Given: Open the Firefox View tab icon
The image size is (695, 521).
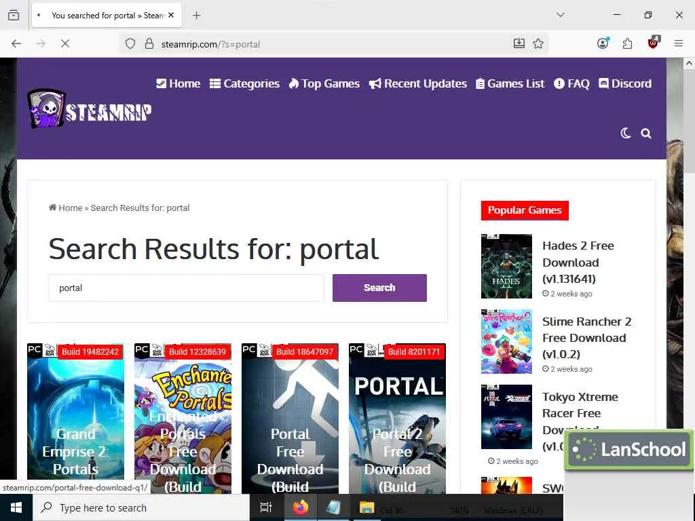Looking at the screenshot, I should click(x=14, y=15).
